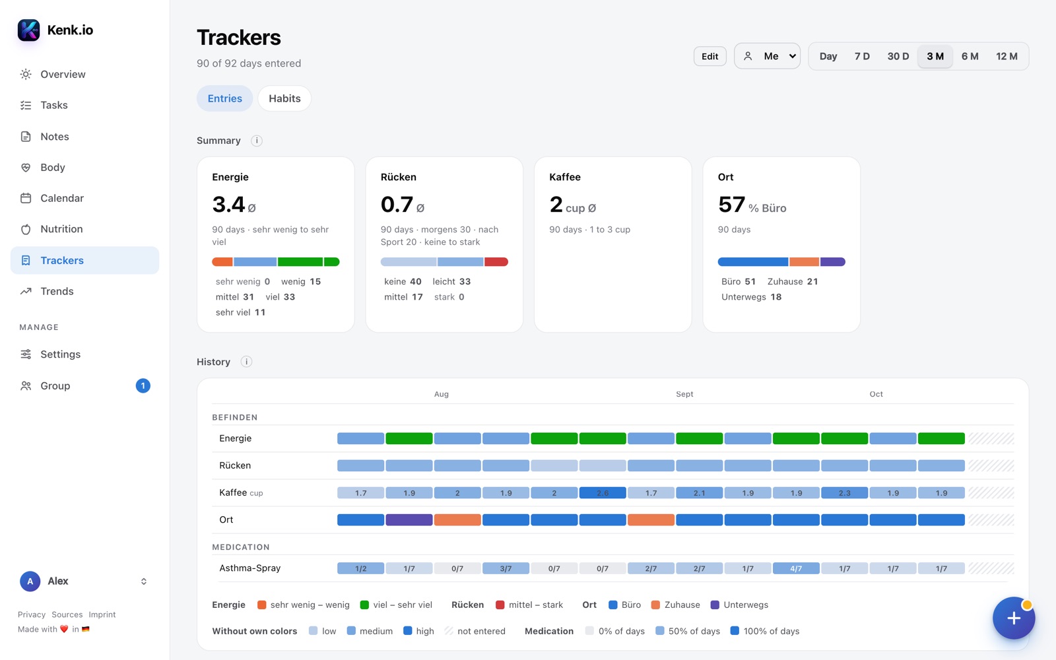Screen dimensions: 1056x660
Task: Open Tasks via its checklist icon
Action: pyautogui.click(x=26, y=106)
